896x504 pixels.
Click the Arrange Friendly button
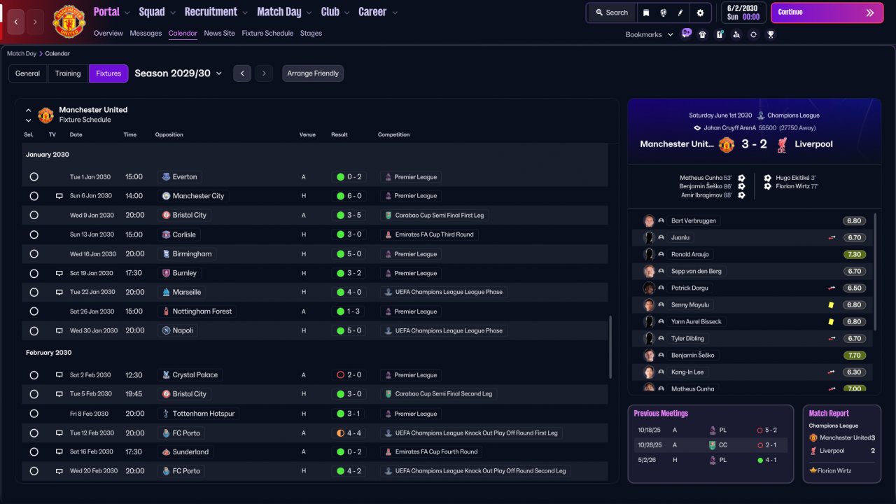point(313,73)
